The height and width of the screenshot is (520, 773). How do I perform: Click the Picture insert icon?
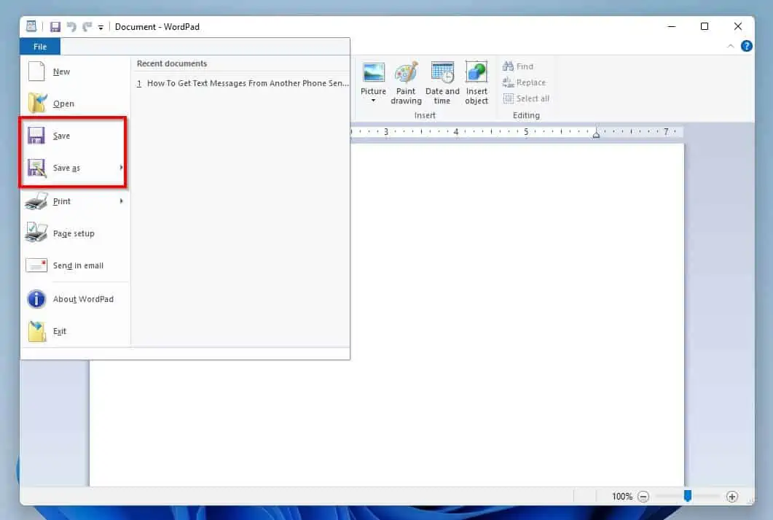pyautogui.click(x=373, y=72)
